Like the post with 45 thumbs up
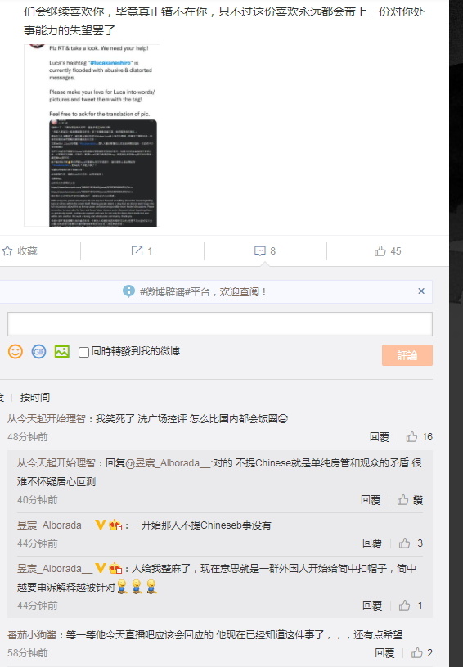Viewport: 463px width, 667px height. coord(380,251)
